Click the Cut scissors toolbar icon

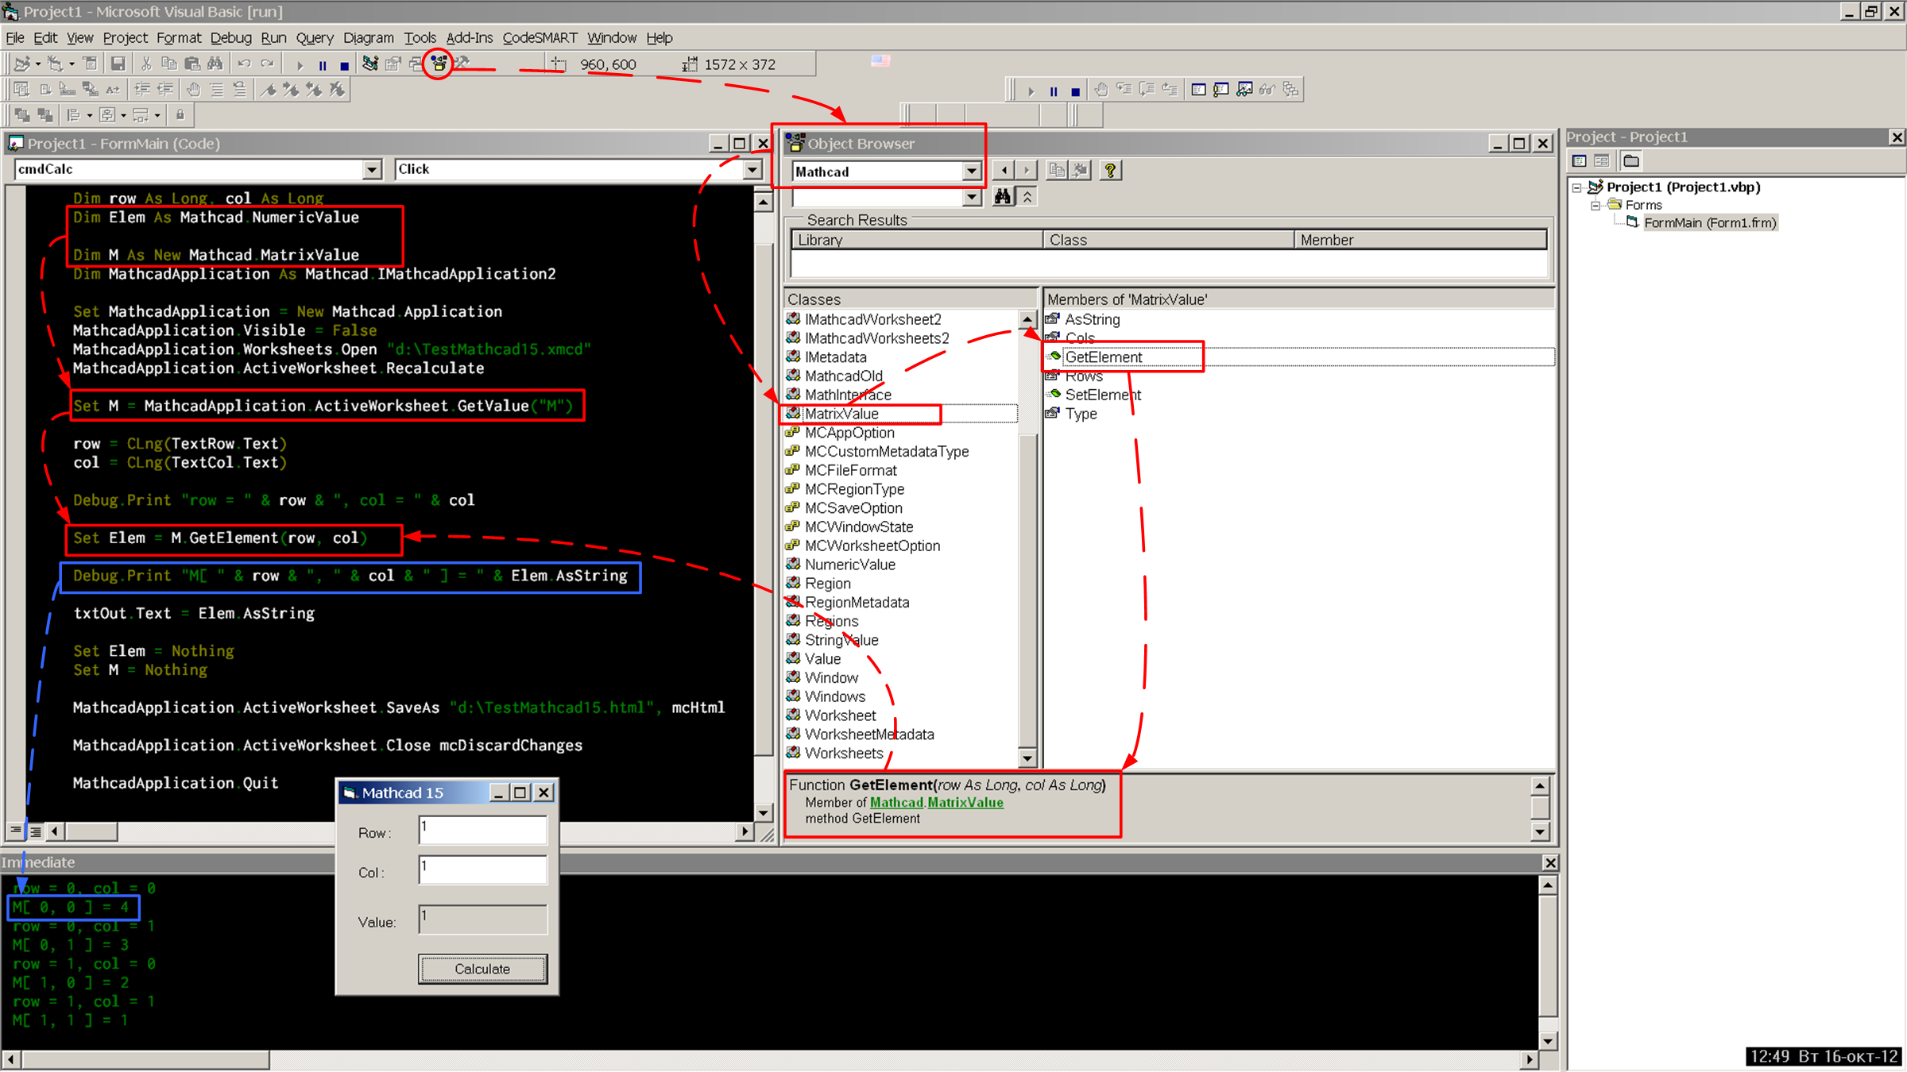[x=146, y=64]
